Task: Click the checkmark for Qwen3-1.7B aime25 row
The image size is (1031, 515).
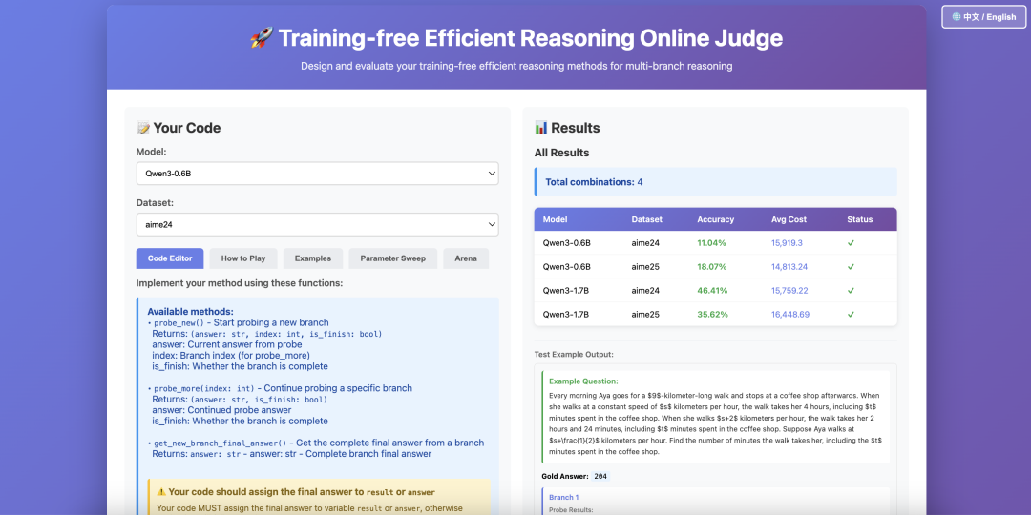Action: point(851,315)
